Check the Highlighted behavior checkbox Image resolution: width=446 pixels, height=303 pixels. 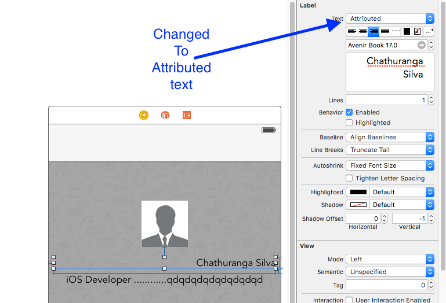[x=349, y=123]
